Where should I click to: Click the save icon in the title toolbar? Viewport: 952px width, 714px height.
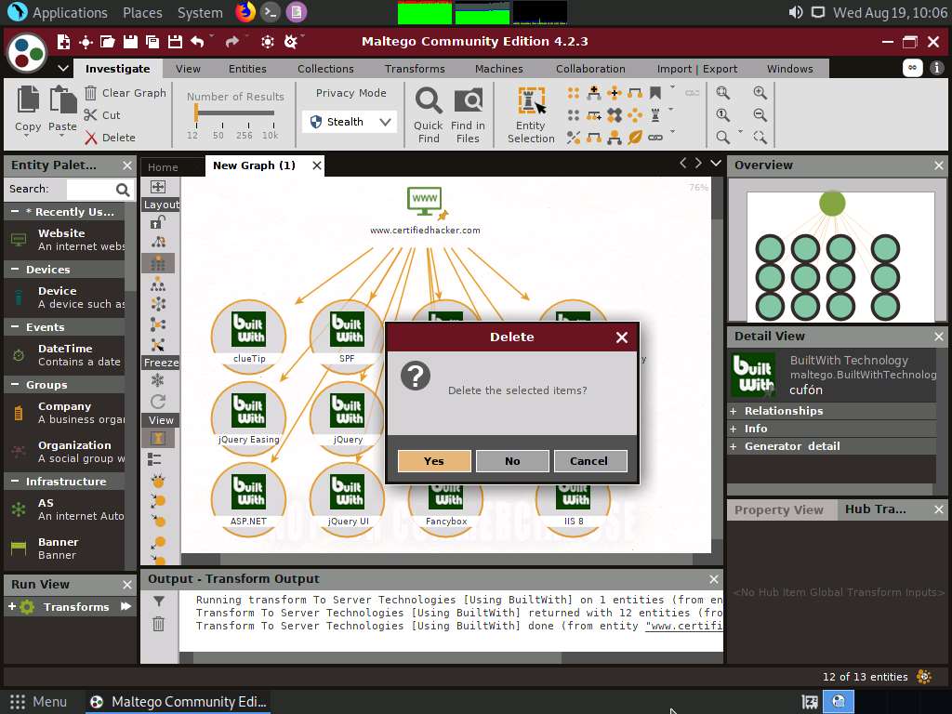[x=130, y=42]
